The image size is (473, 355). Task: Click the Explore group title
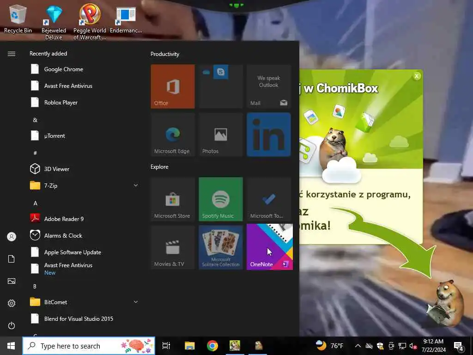pos(159,166)
